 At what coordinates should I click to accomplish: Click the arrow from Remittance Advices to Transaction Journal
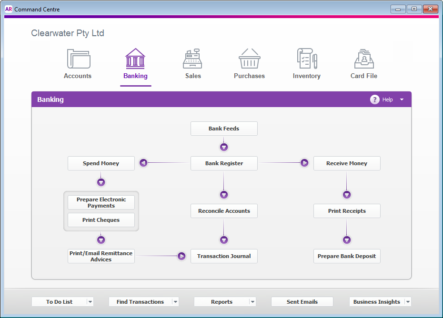pyautogui.click(x=181, y=256)
